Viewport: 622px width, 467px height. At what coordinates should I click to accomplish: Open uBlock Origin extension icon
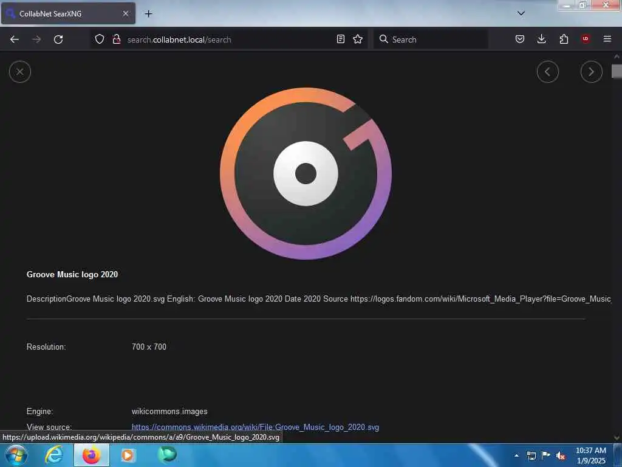(x=586, y=39)
